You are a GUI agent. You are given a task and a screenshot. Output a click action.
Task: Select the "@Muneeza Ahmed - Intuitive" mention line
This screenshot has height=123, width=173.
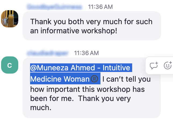tap(80, 68)
